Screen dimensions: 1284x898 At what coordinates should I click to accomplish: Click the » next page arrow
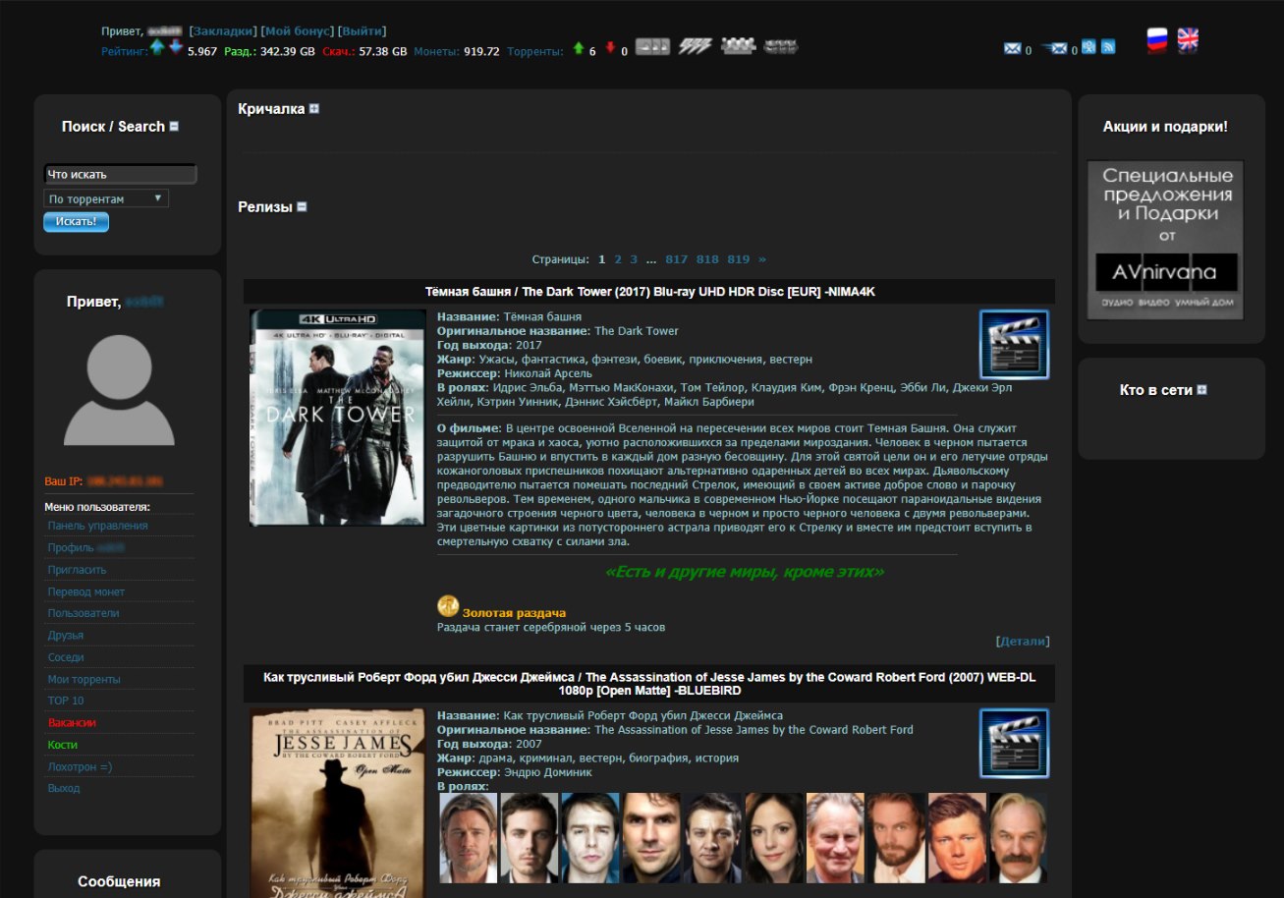coord(762,259)
